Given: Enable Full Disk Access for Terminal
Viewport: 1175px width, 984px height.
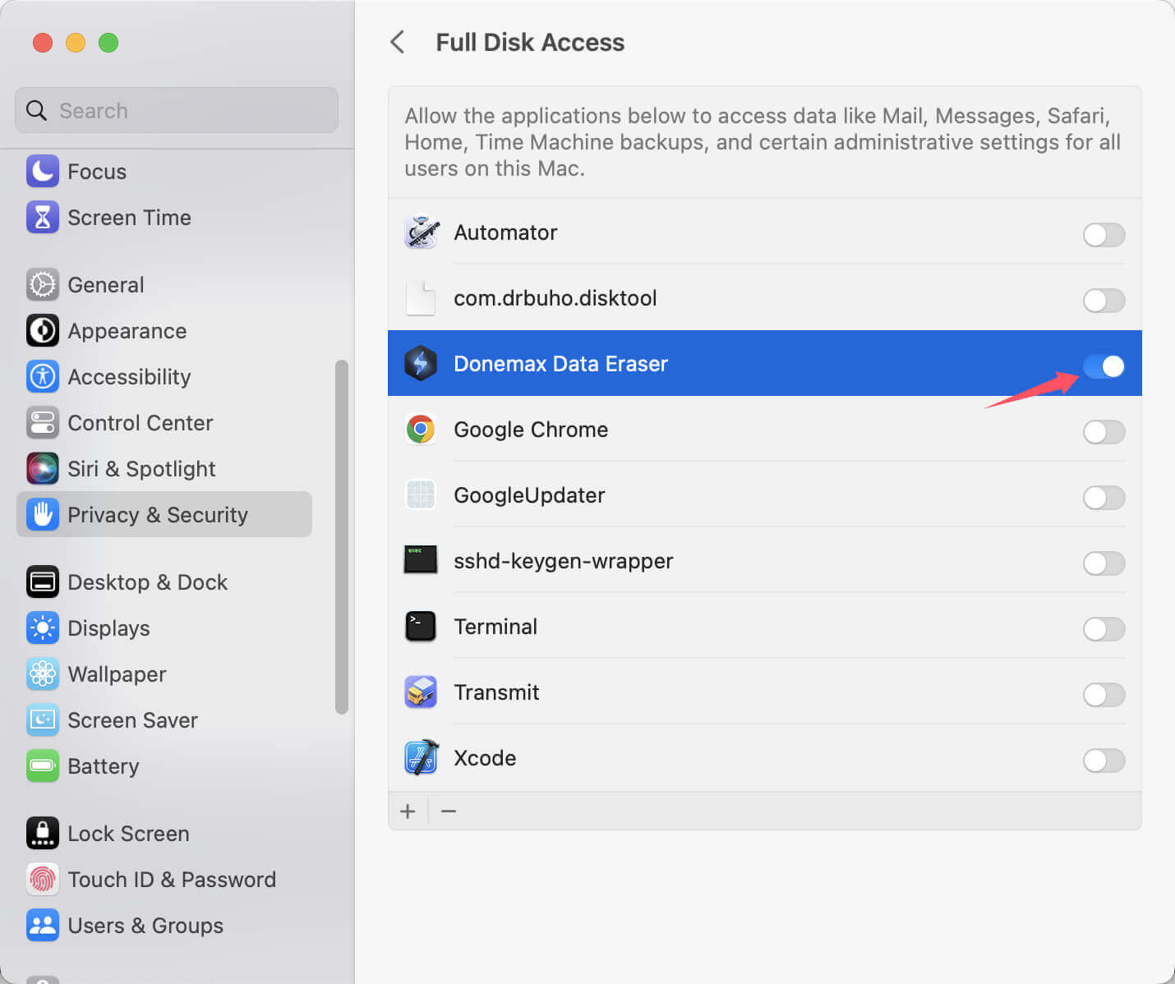Looking at the screenshot, I should pyautogui.click(x=1104, y=629).
